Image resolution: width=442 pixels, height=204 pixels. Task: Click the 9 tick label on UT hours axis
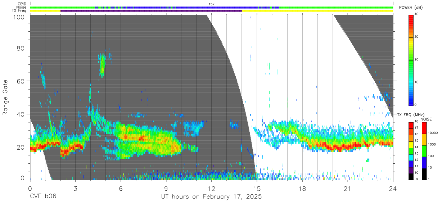tap(166, 189)
